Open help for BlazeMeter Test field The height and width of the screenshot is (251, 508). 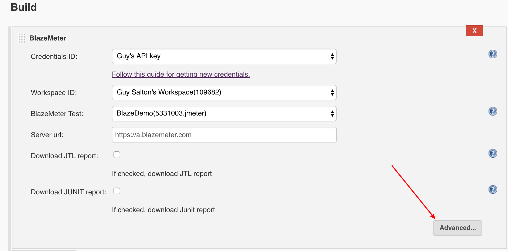(x=493, y=111)
